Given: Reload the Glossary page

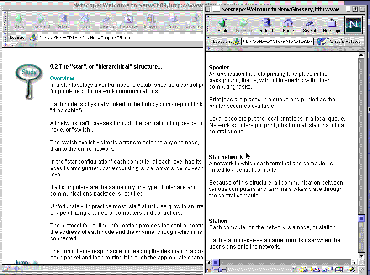Looking at the screenshot, I should 266,26.
